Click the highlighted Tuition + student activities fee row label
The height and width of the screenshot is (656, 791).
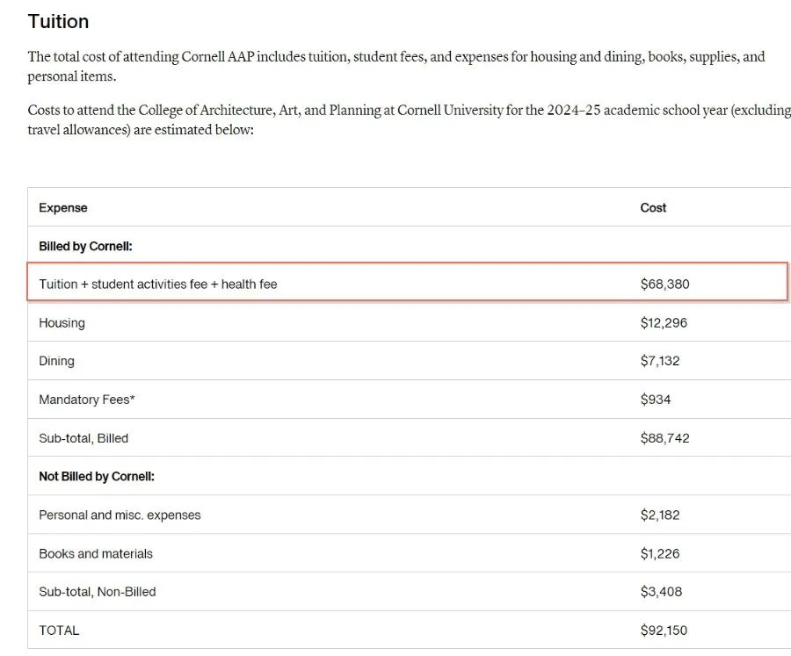(158, 285)
